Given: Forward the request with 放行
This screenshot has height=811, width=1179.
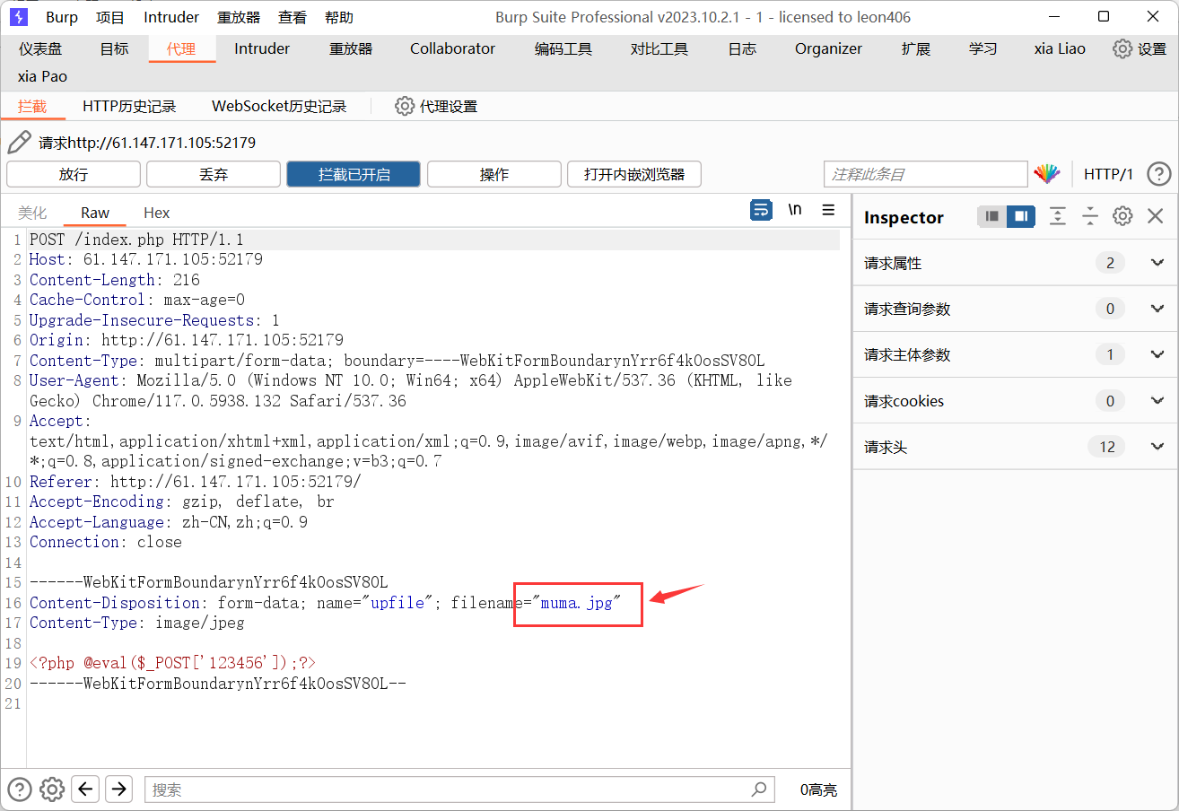Looking at the screenshot, I should pos(74,174).
